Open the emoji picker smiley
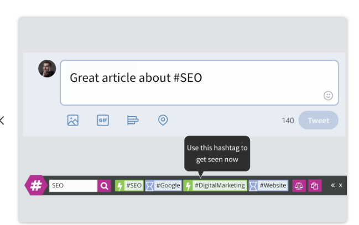The image size is (359, 225). [x=328, y=96]
